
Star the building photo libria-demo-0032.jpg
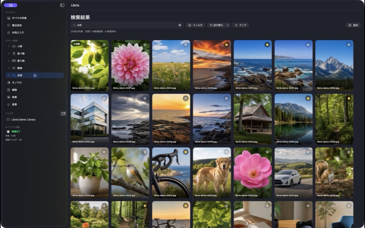click(104, 98)
